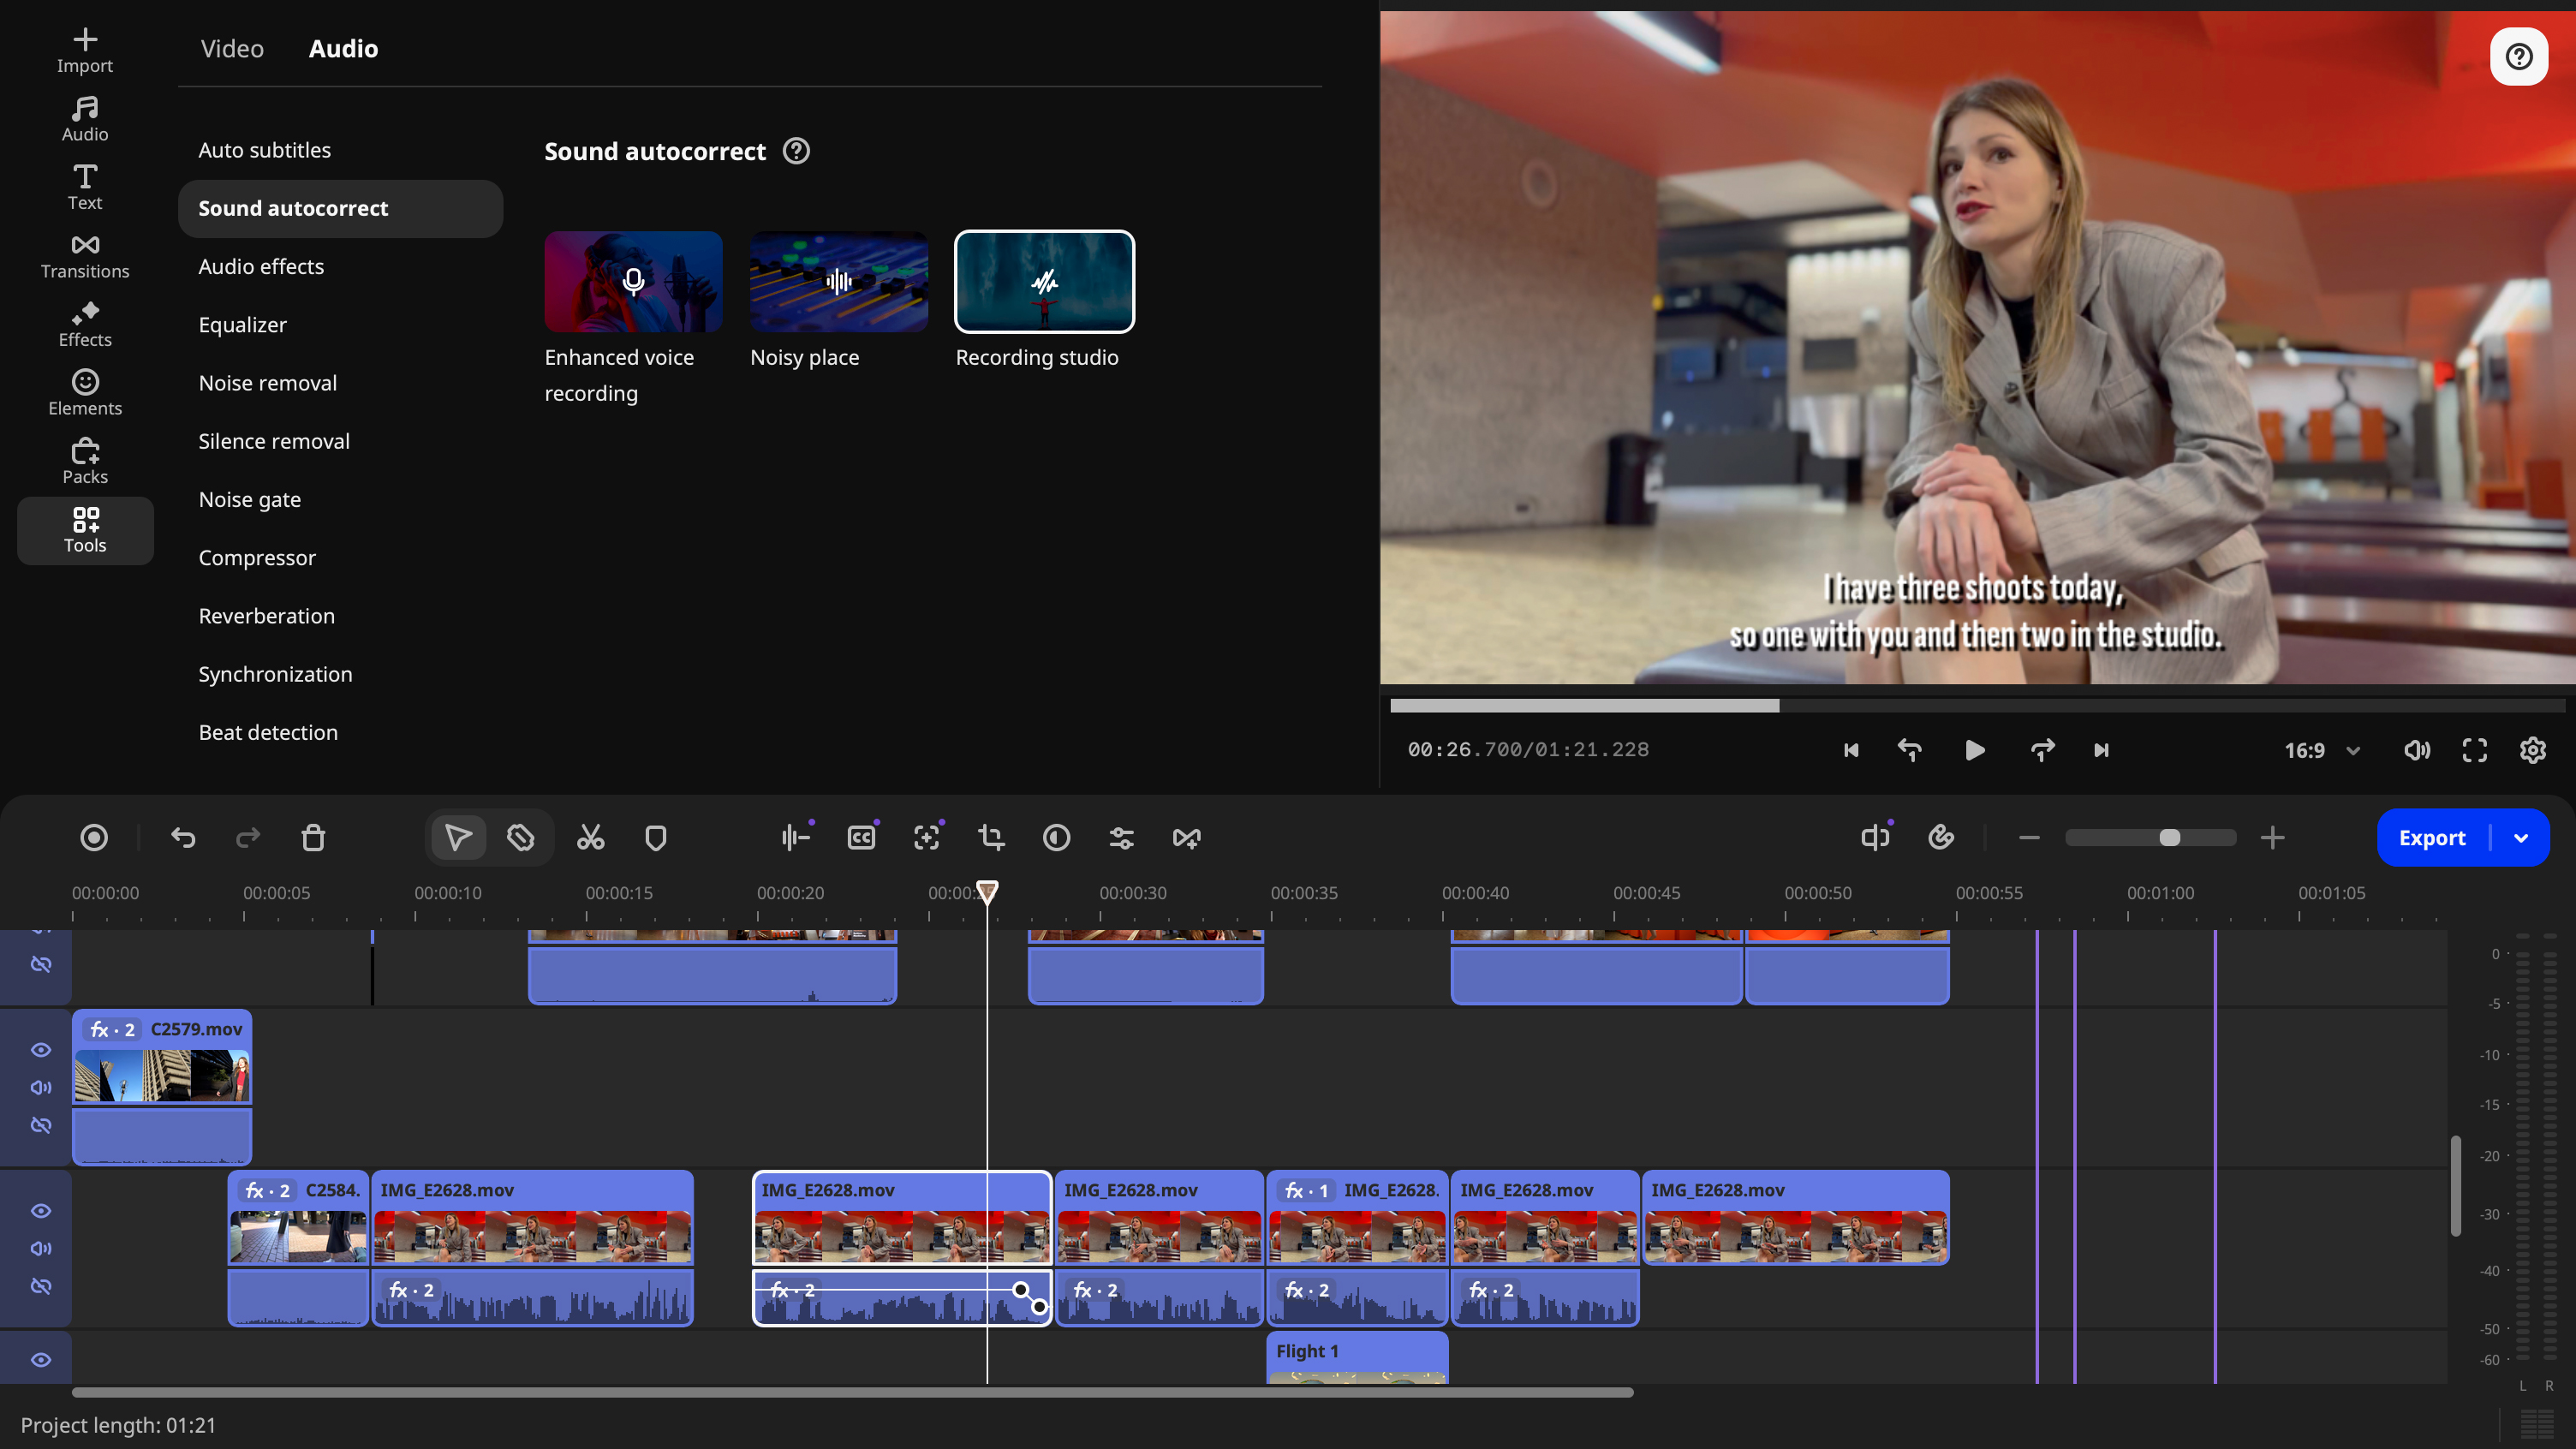Play the preview video
This screenshot has width=2576, height=1449.
pos(1974,750)
